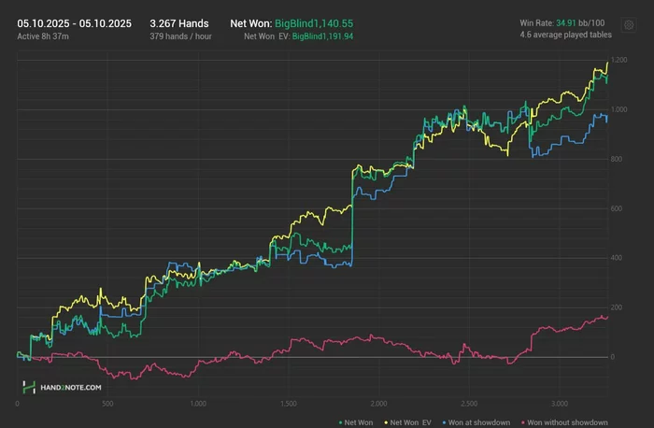Open the 05.10.2025 date range selector
The height and width of the screenshot is (428, 654).
(x=74, y=22)
